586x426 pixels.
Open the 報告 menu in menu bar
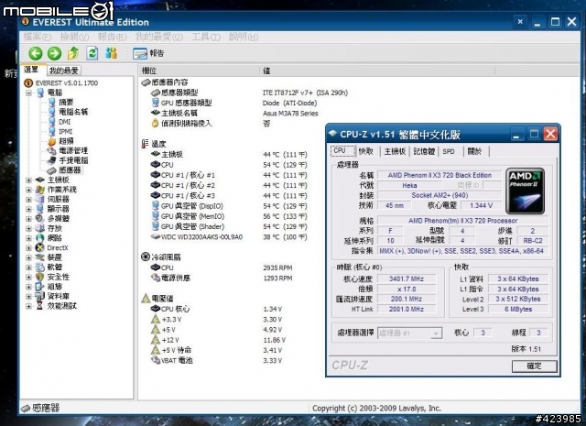pyautogui.click(x=112, y=37)
